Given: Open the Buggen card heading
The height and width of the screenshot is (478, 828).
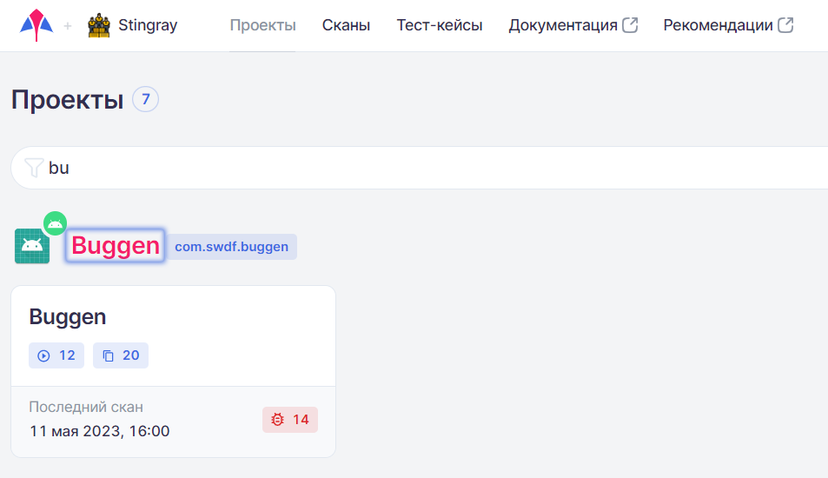Looking at the screenshot, I should pyautogui.click(x=68, y=317).
